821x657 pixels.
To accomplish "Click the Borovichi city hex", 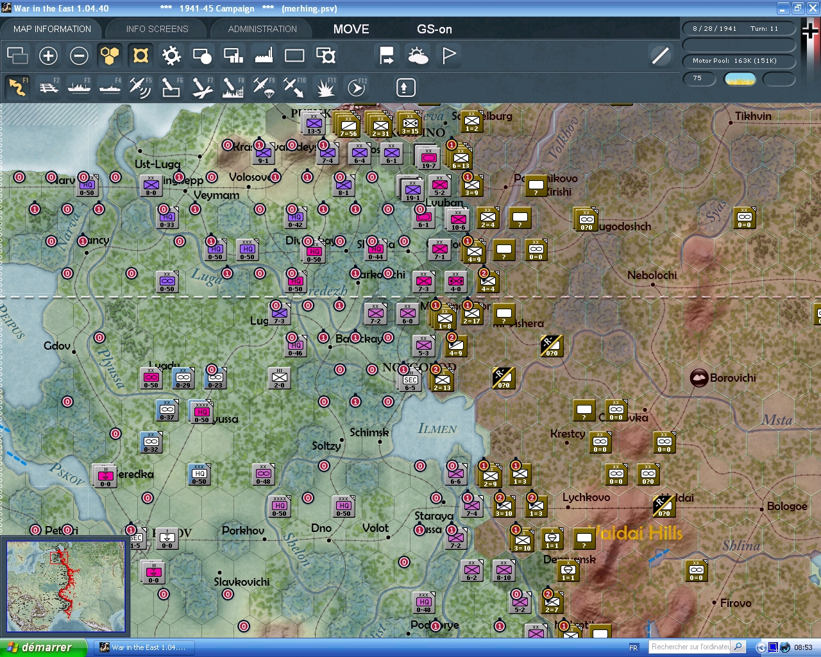I will [699, 378].
